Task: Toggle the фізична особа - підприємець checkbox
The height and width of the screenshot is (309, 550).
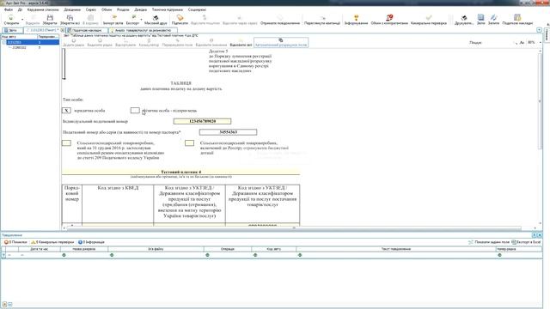Action: [135, 111]
